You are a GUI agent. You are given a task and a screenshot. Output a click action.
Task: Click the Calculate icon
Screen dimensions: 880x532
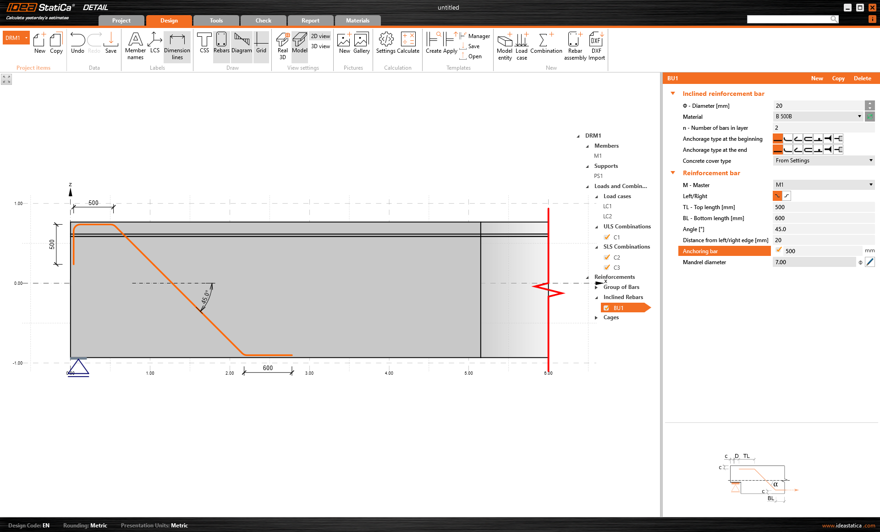[408, 44]
